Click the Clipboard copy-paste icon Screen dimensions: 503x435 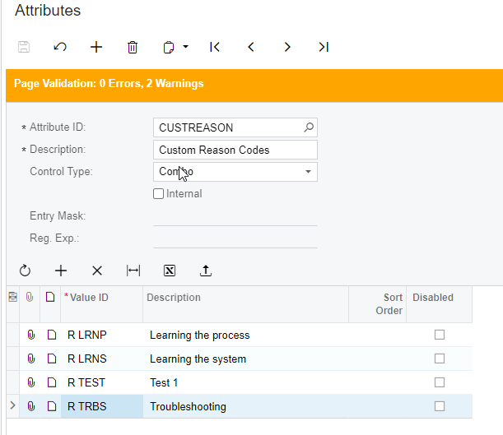[169, 47]
